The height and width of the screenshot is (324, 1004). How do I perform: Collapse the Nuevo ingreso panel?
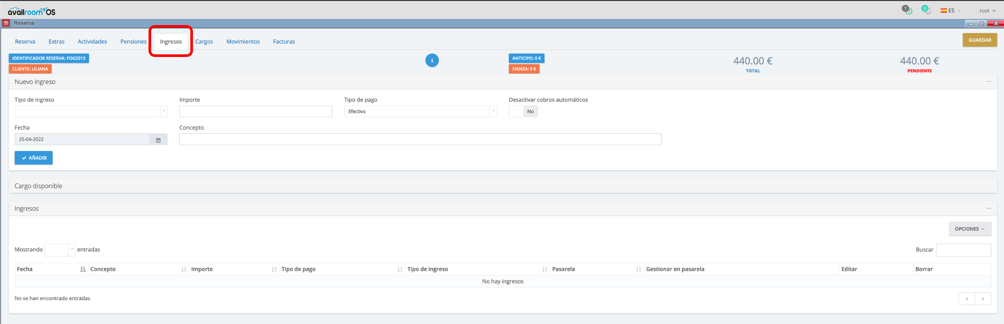tap(988, 82)
